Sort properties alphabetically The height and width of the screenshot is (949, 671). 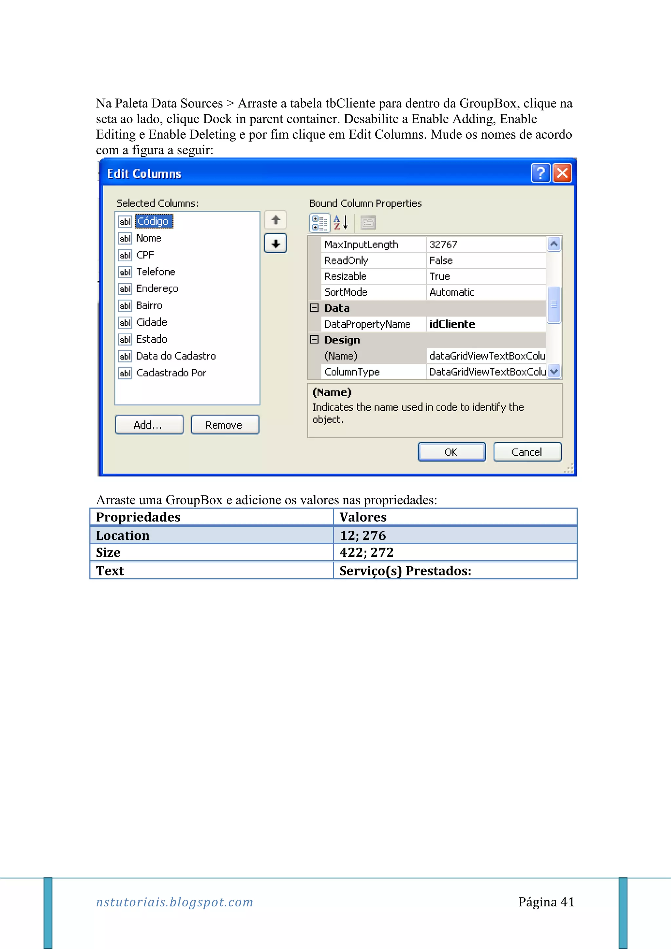341,223
